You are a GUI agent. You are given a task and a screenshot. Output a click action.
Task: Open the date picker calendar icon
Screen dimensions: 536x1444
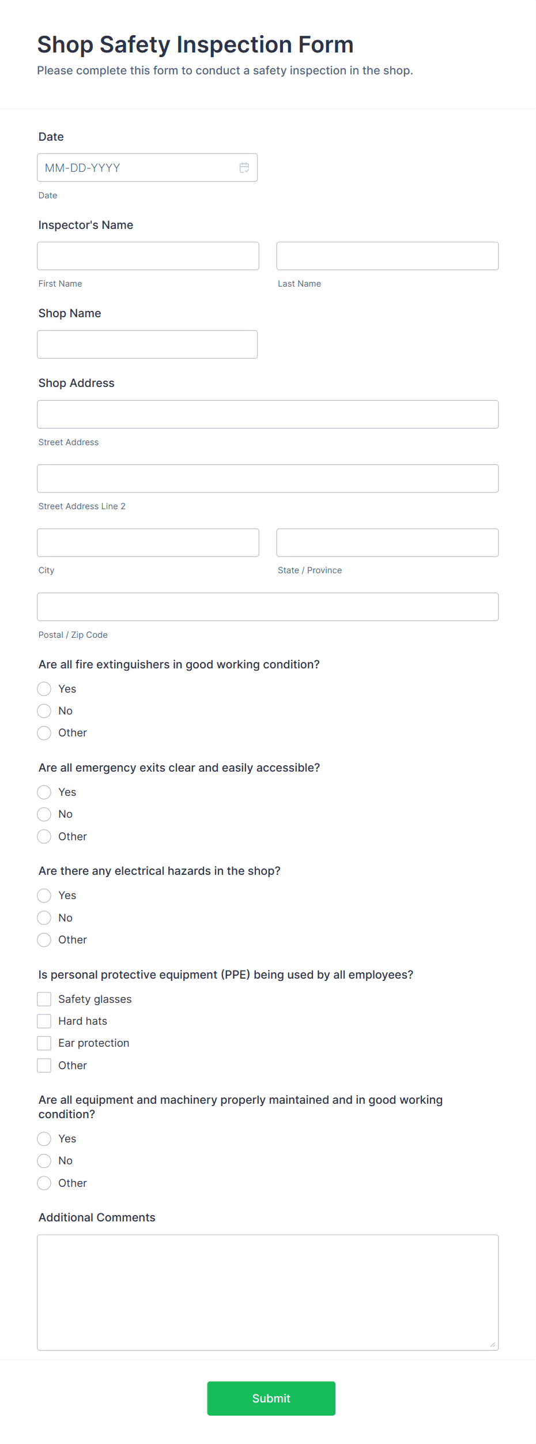pos(244,167)
